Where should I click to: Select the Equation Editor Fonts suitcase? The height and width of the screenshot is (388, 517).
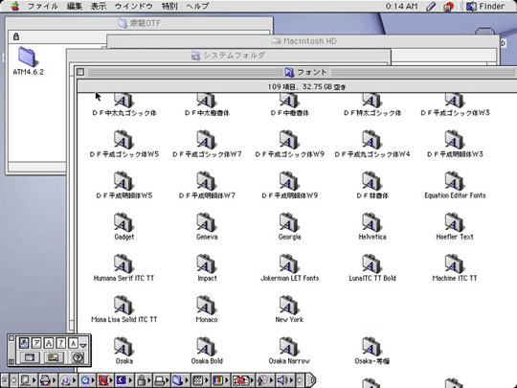point(454,181)
